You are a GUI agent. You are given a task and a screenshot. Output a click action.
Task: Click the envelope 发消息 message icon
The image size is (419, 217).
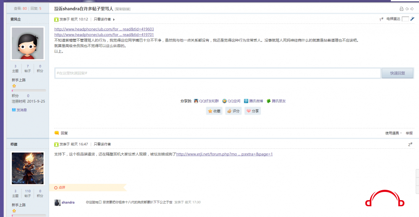click(x=13, y=110)
